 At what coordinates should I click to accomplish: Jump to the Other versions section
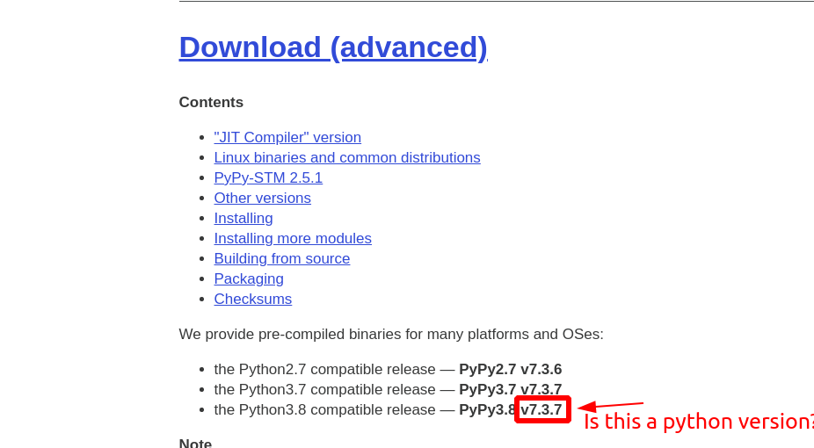263,198
